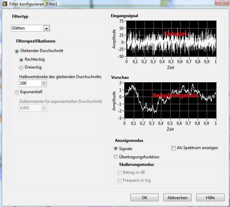The image size is (230, 207).
Task: Click the Zeit axis label under Eingangssignal
Action: (171, 68)
